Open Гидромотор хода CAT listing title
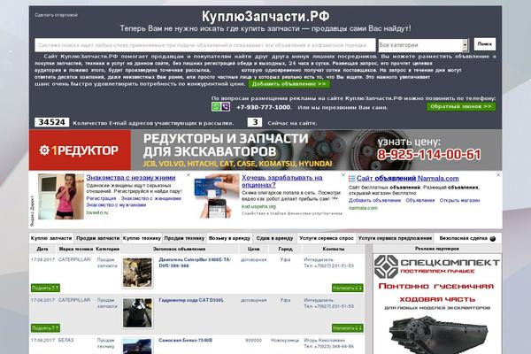This screenshot has height=354, width=531. click(x=191, y=300)
